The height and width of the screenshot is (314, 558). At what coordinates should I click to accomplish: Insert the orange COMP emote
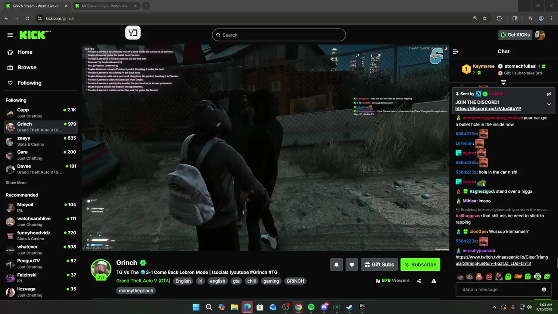[x=518, y=276]
